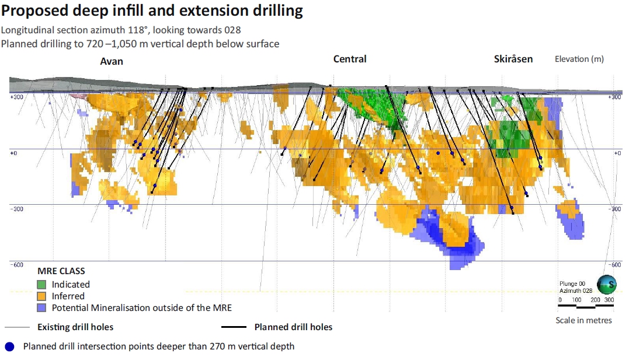Click the Planned drill holes legend line

click(x=234, y=327)
